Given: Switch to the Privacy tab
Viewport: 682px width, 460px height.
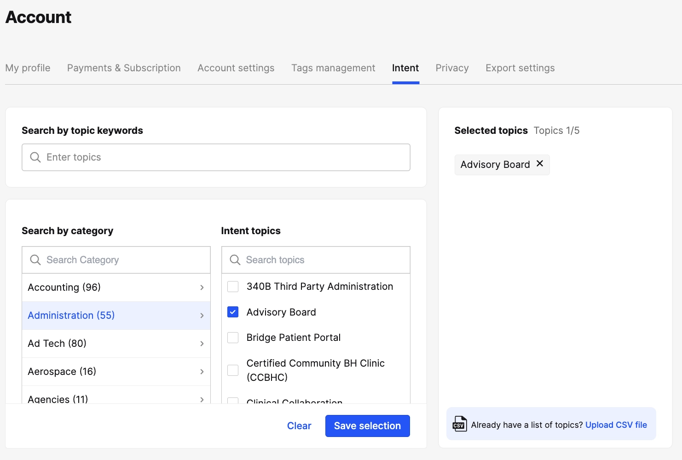Looking at the screenshot, I should tap(452, 68).
